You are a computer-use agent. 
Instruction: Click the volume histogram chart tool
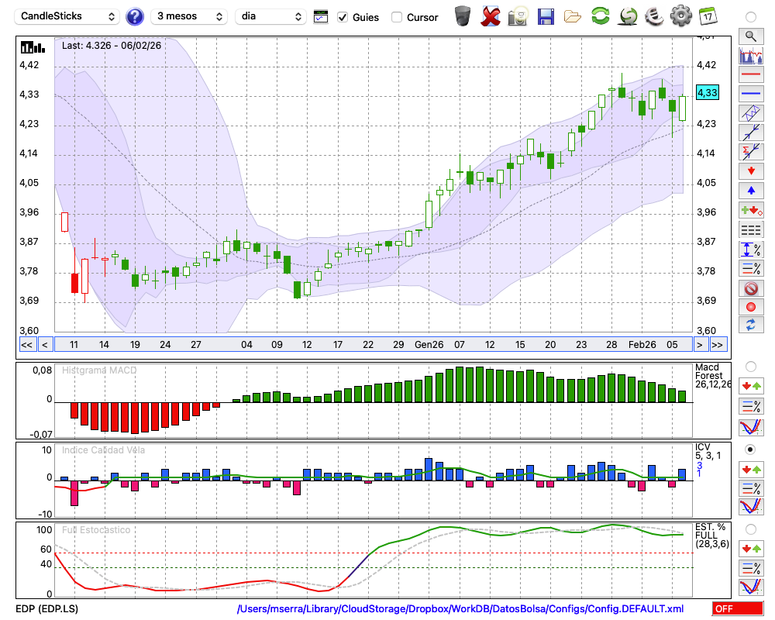tap(751, 55)
